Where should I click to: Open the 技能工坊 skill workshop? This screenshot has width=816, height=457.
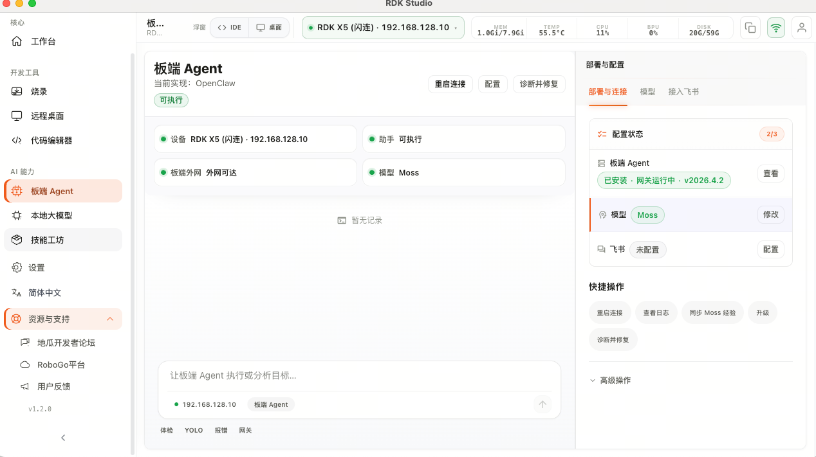[63, 240]
